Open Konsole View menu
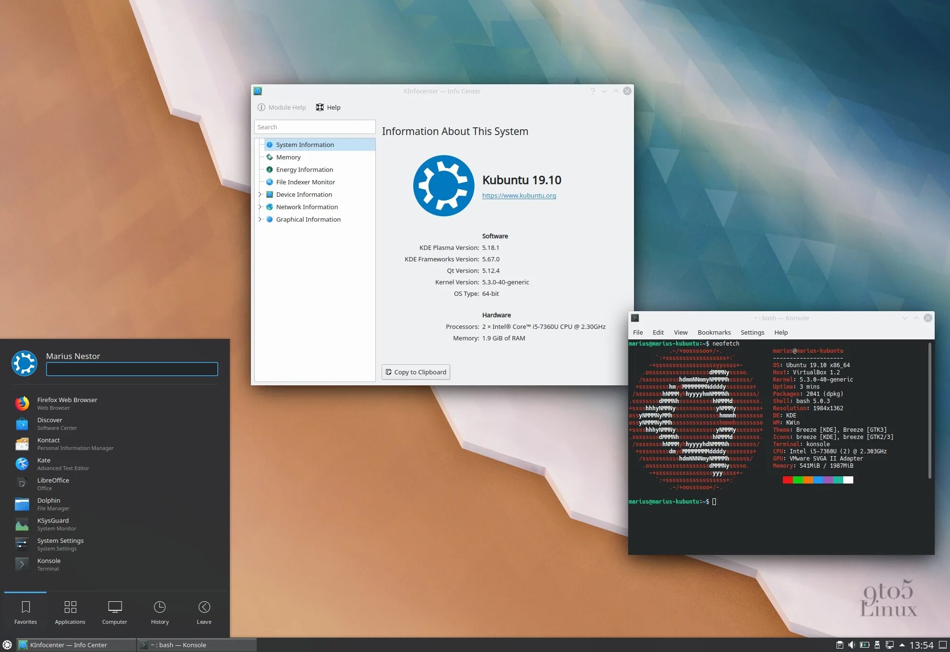Image resolution: width=950 pixels, height=652 pixels. pos(680,332)
